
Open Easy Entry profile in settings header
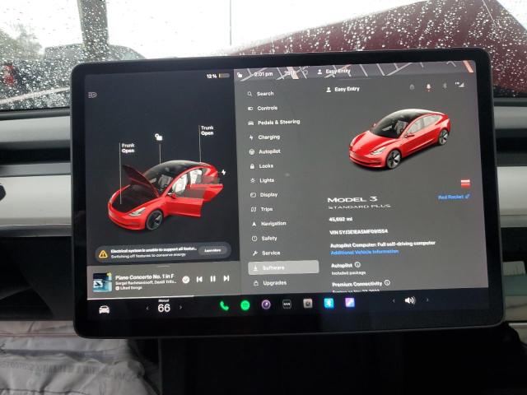(343, 90)
